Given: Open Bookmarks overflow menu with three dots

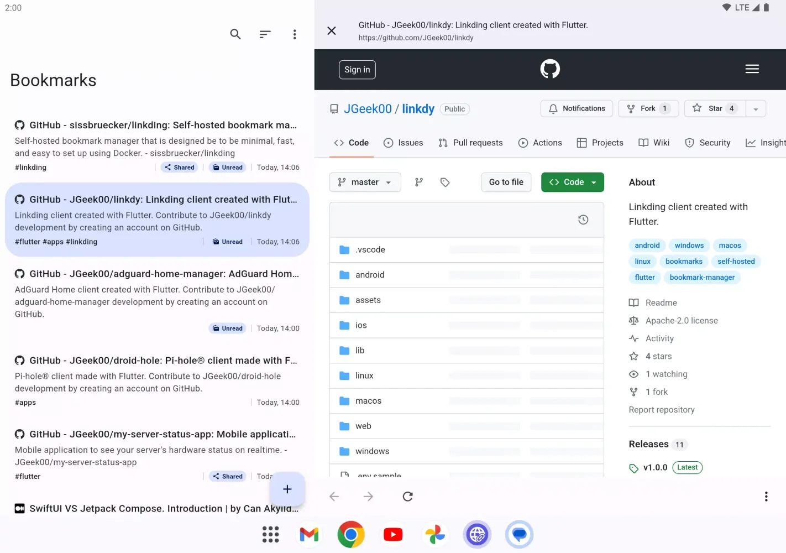Looking at the screenshot, I should (295, 34).
